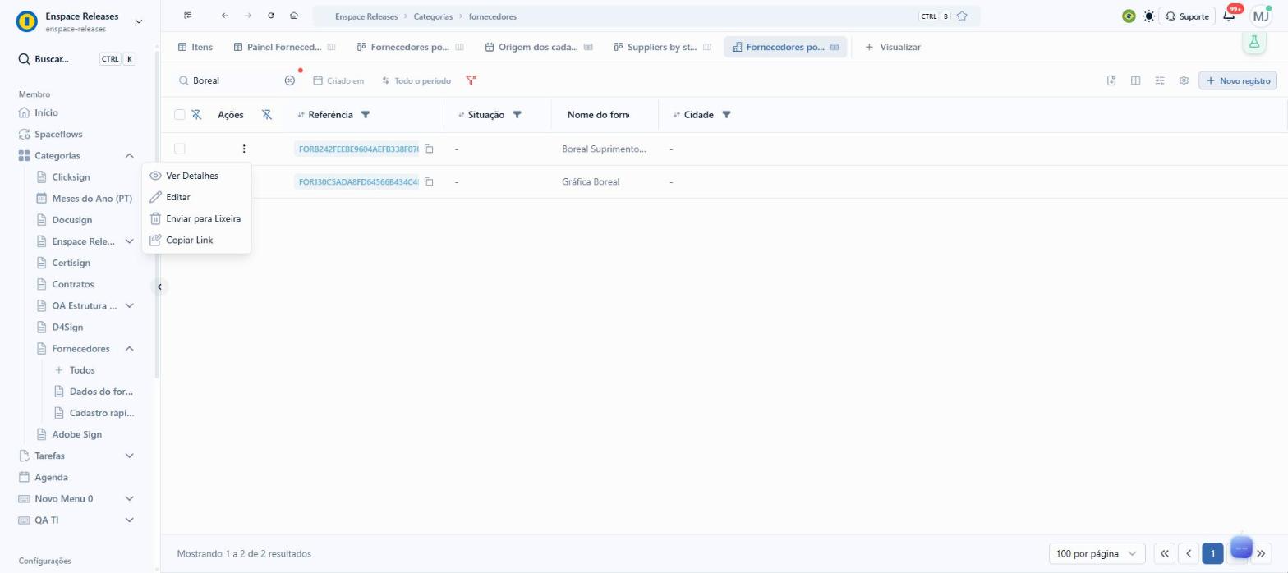
Task: Add a view with Visualizar button
Action: coord(893,47)
